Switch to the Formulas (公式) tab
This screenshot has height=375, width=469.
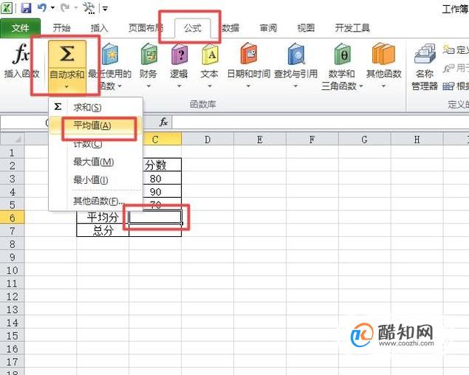point(193,28)
